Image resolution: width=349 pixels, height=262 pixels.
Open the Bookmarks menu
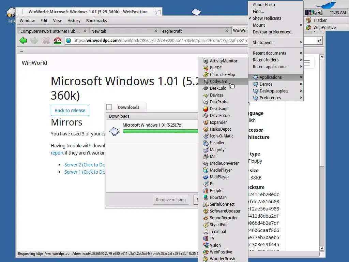click(96, 21)
